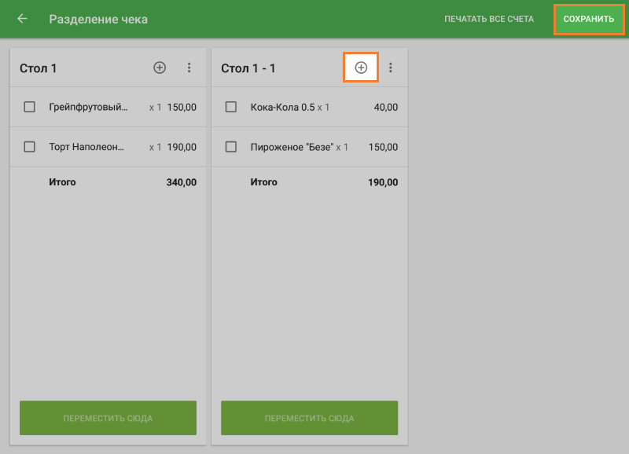Click the plus icon in Стол 1 header
This screenshot has width=629, height=454.
pos(160,68)
